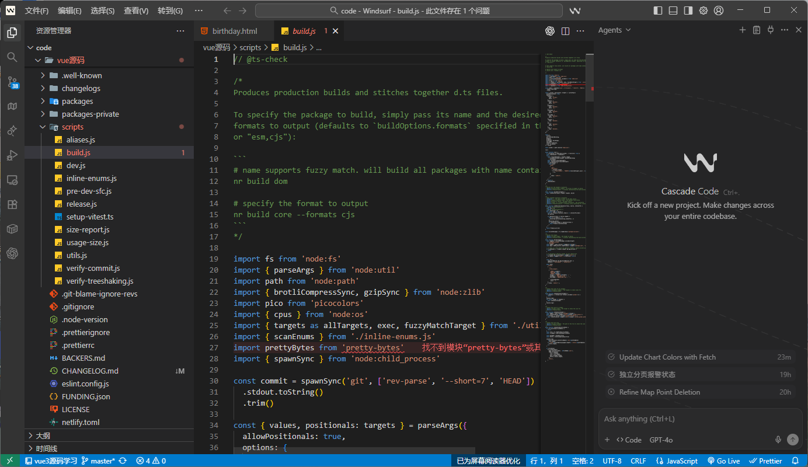Expand the changelogs folder
Image resolution: width=808 pixels, height=467 pixels.
click(x=43, y=88)
